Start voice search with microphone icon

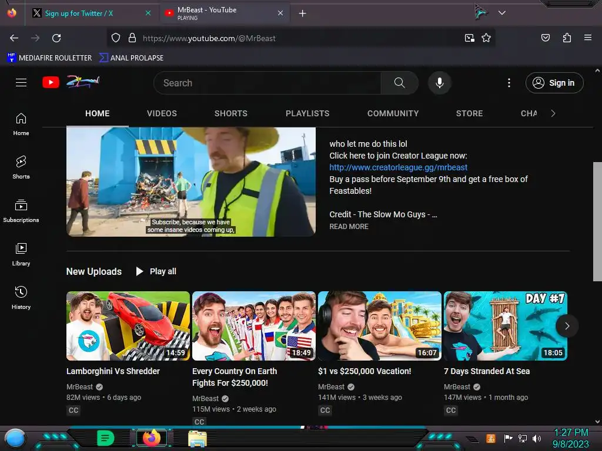(440, 83)
